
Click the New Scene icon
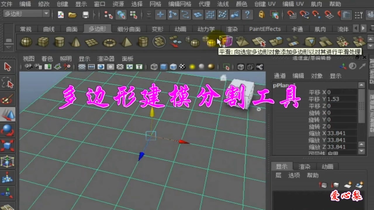coord(61,14)
